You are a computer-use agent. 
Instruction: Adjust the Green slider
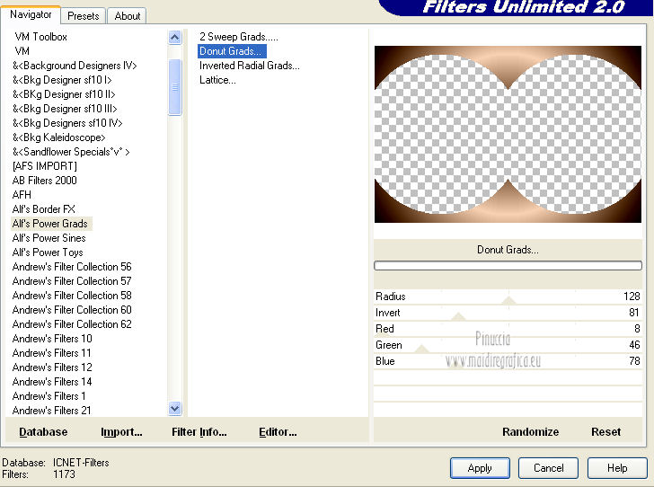pyautogui.click(x=421, y=349)
